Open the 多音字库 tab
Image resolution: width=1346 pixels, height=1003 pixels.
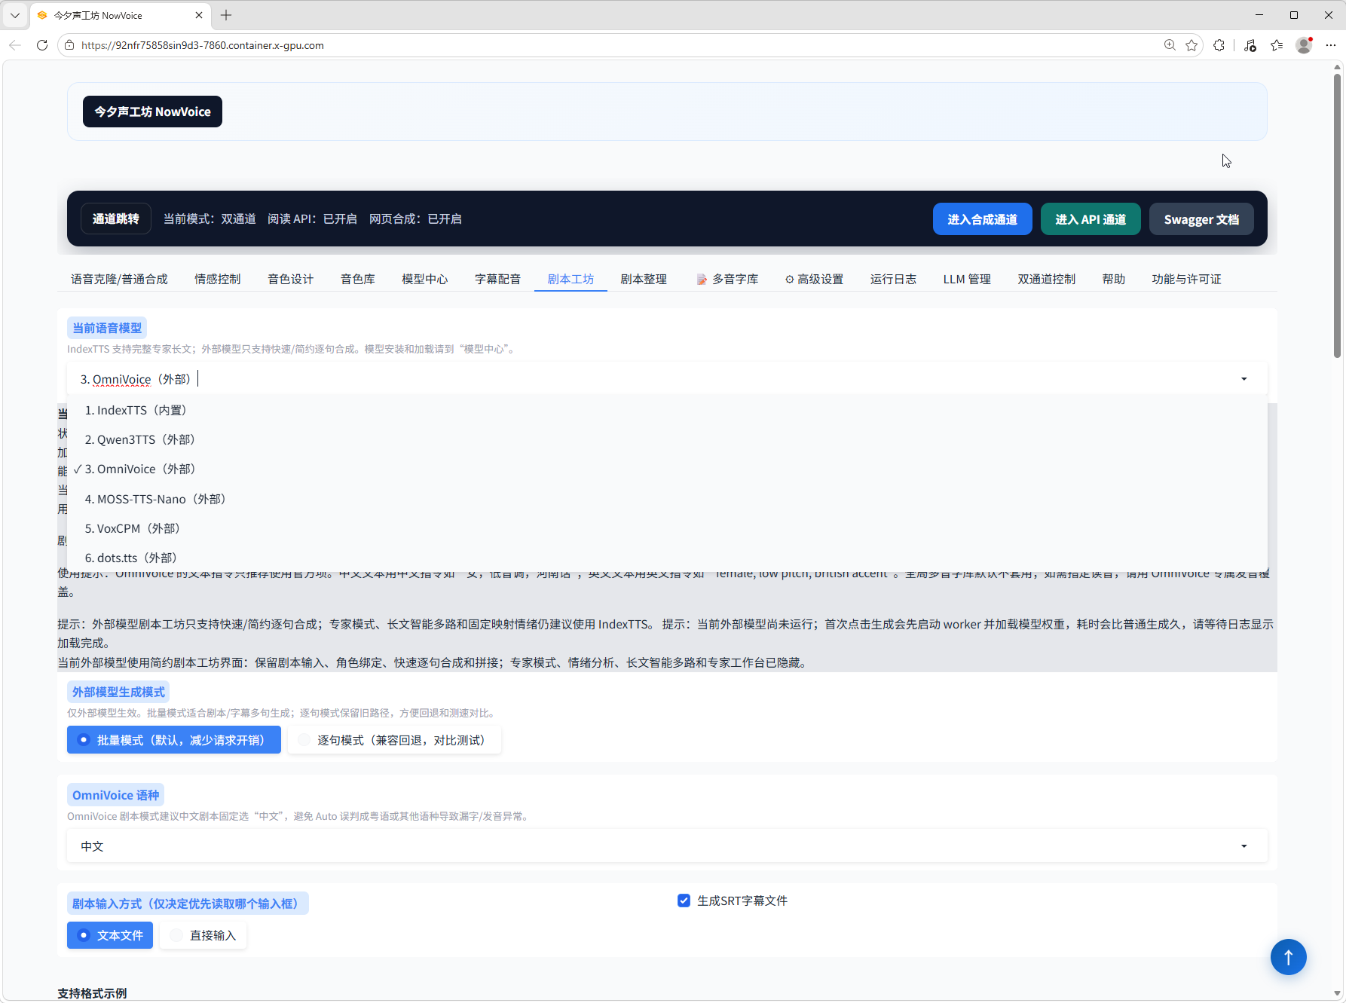coord(727,279)
